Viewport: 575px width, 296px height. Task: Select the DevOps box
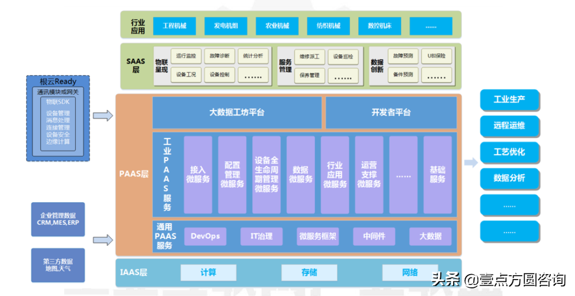pyautogui.click(x=205, y=236)
